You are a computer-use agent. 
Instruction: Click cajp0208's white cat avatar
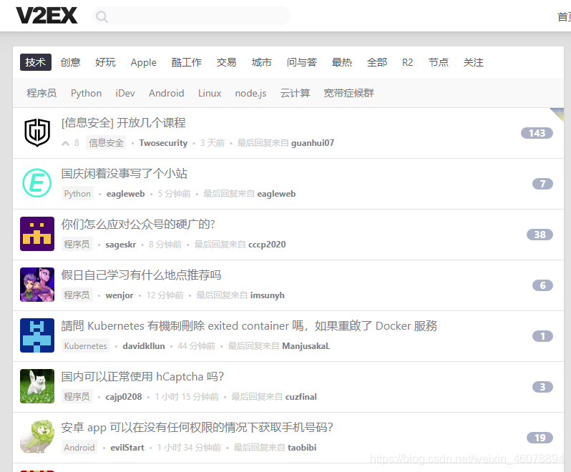click(x=37, y=386)
